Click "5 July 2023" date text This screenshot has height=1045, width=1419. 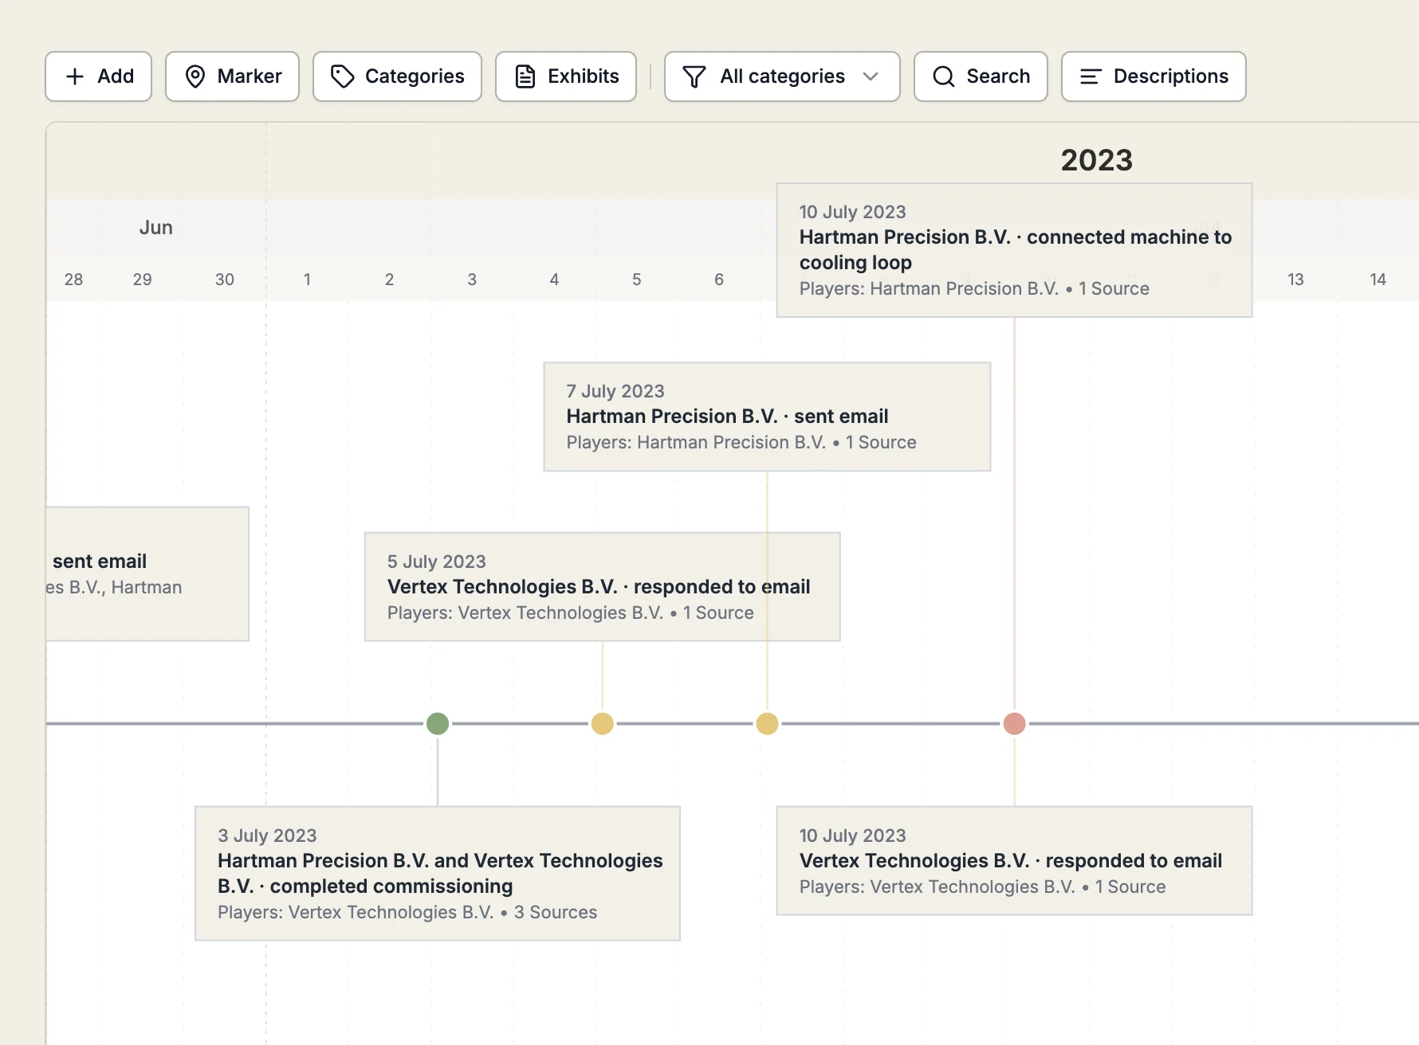(437, 562)
